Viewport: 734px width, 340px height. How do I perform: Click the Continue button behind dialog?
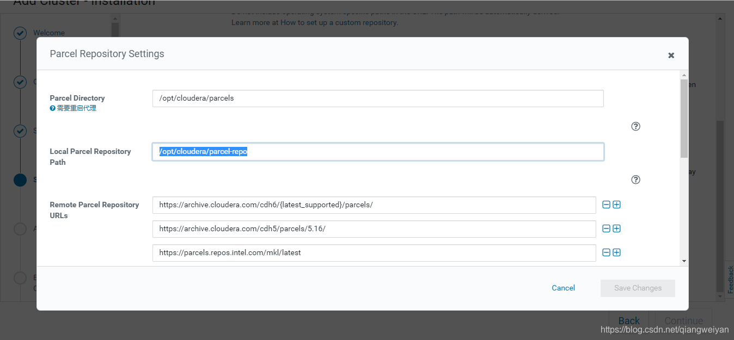coord(683,320)
